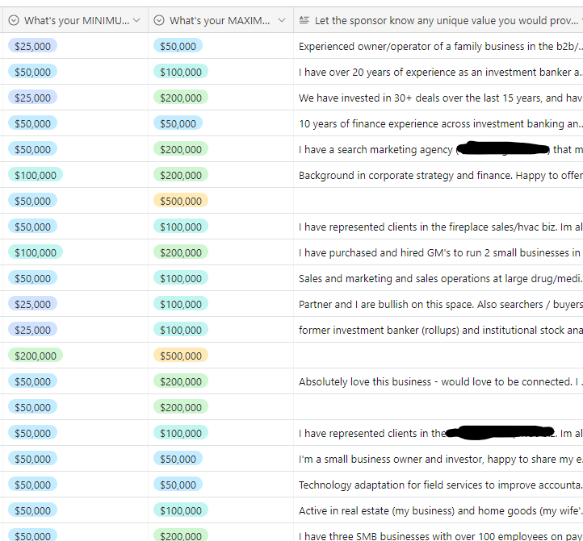This screenshot has width=583, height=541.
Task: Click the "former investment banker (rollups)" cell
Action: 438,330
